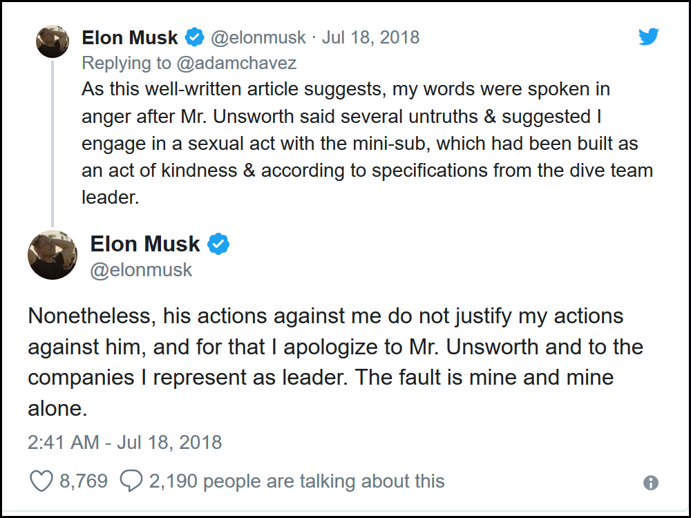Click the Elon Musk name in the parent tweet

130,37
